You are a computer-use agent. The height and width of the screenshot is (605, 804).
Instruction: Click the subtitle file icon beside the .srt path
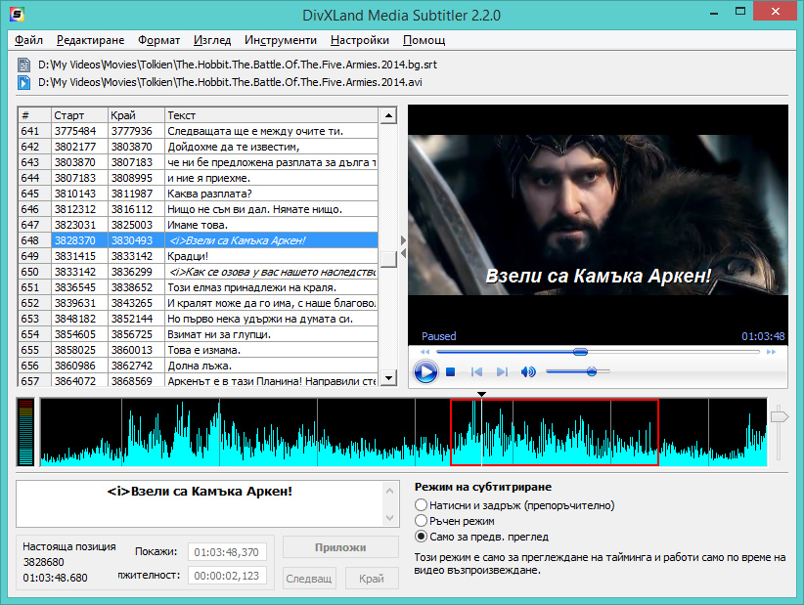[24, 65]
